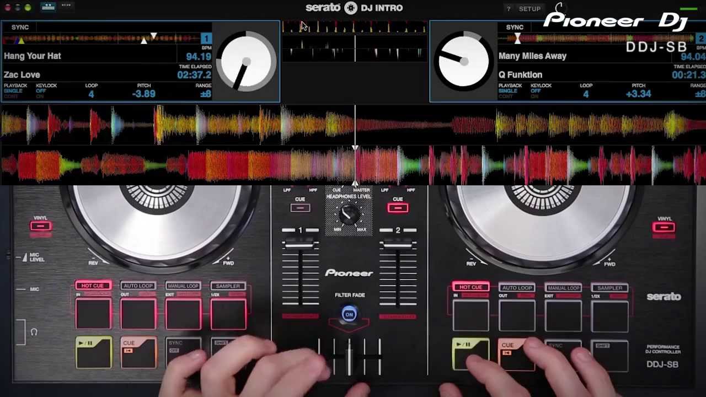Hit left deck play/pause button
Screen dimensions: 706x397
[93, 353]
